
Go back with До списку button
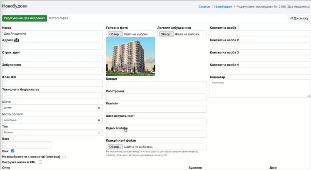coord(299,18)
